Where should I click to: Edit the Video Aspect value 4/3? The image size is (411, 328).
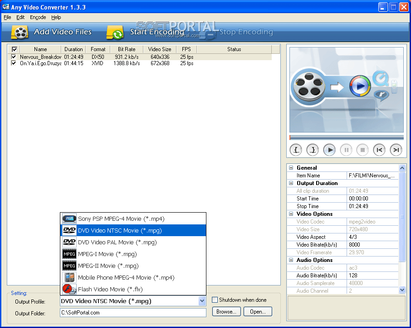372,237
